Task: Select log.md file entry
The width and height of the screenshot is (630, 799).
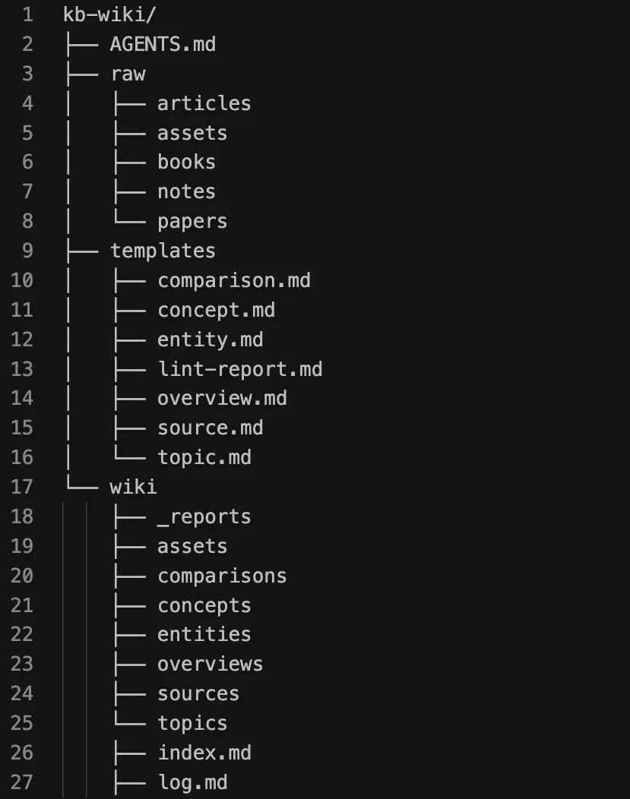Action: (x=192, y=782)
